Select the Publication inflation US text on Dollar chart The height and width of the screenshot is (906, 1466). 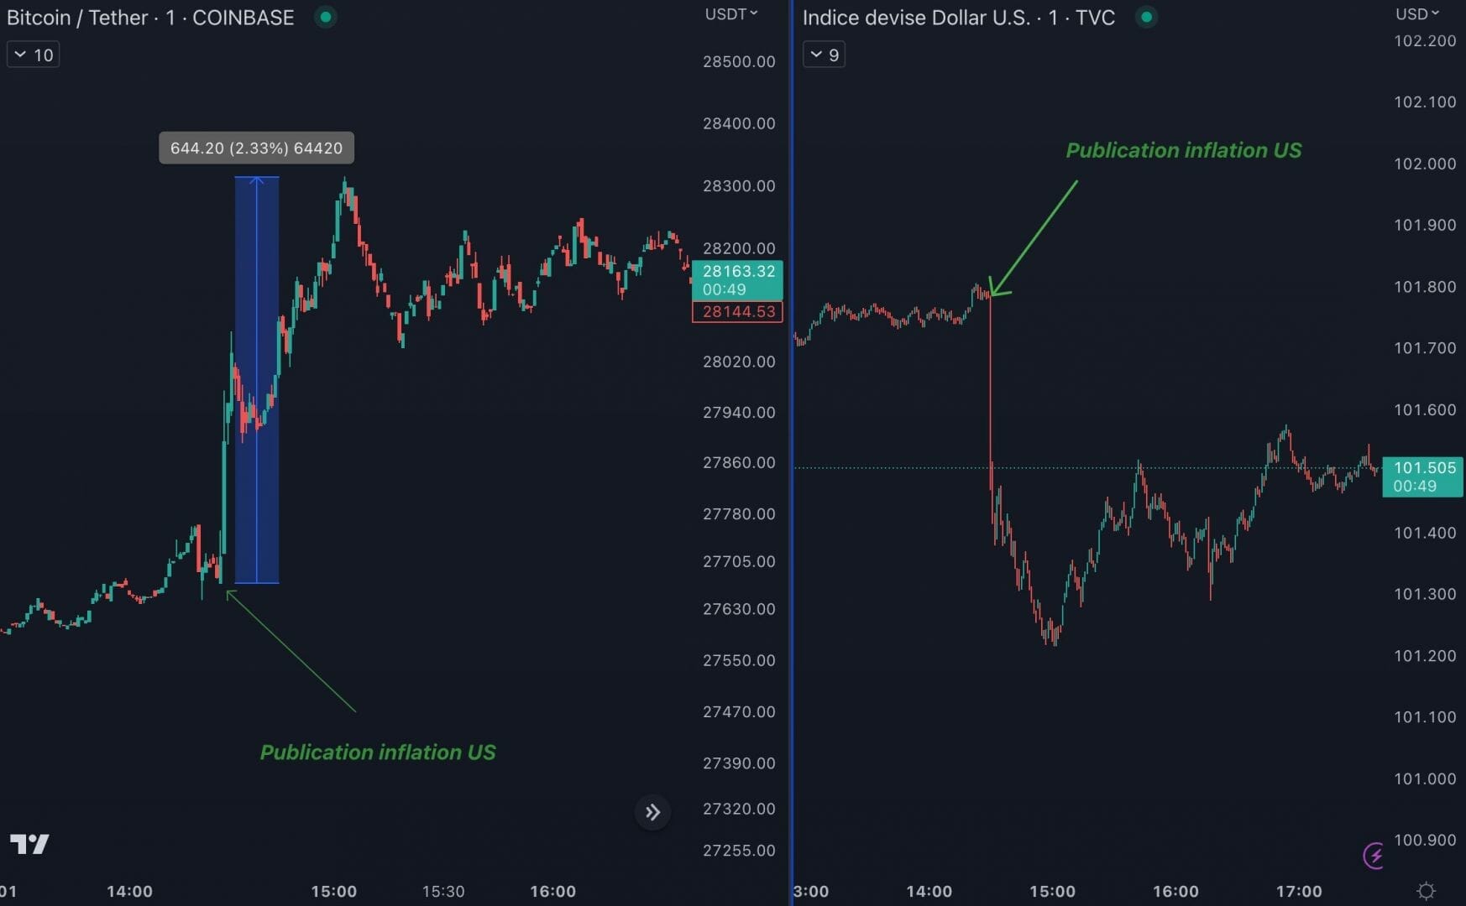click(x=1183, y=151)
